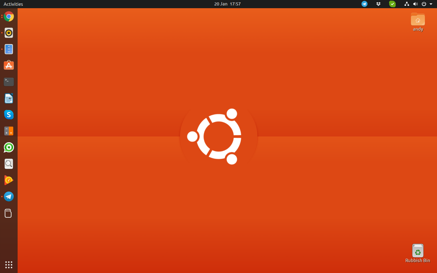Open the SD card drive in dock
437x273 pixels.
pos(8,213)
